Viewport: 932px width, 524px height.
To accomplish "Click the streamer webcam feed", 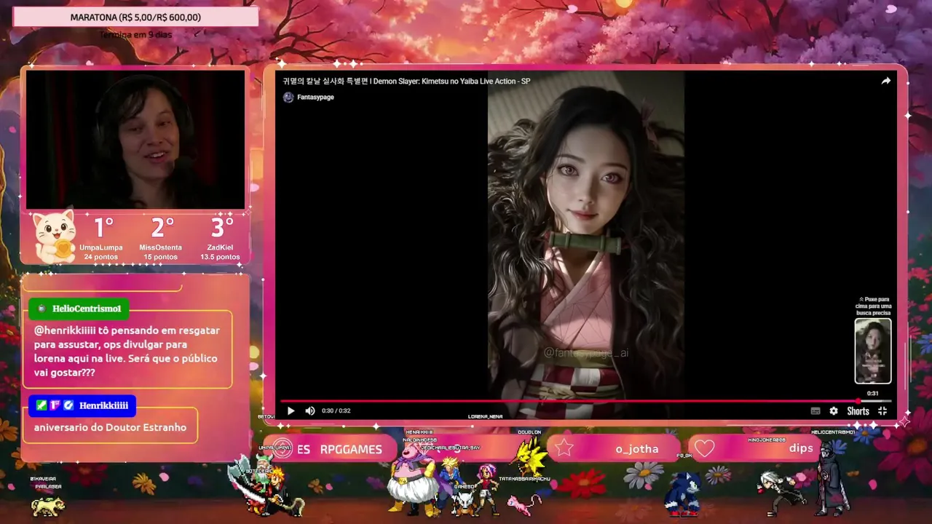I will click(135, 140).
